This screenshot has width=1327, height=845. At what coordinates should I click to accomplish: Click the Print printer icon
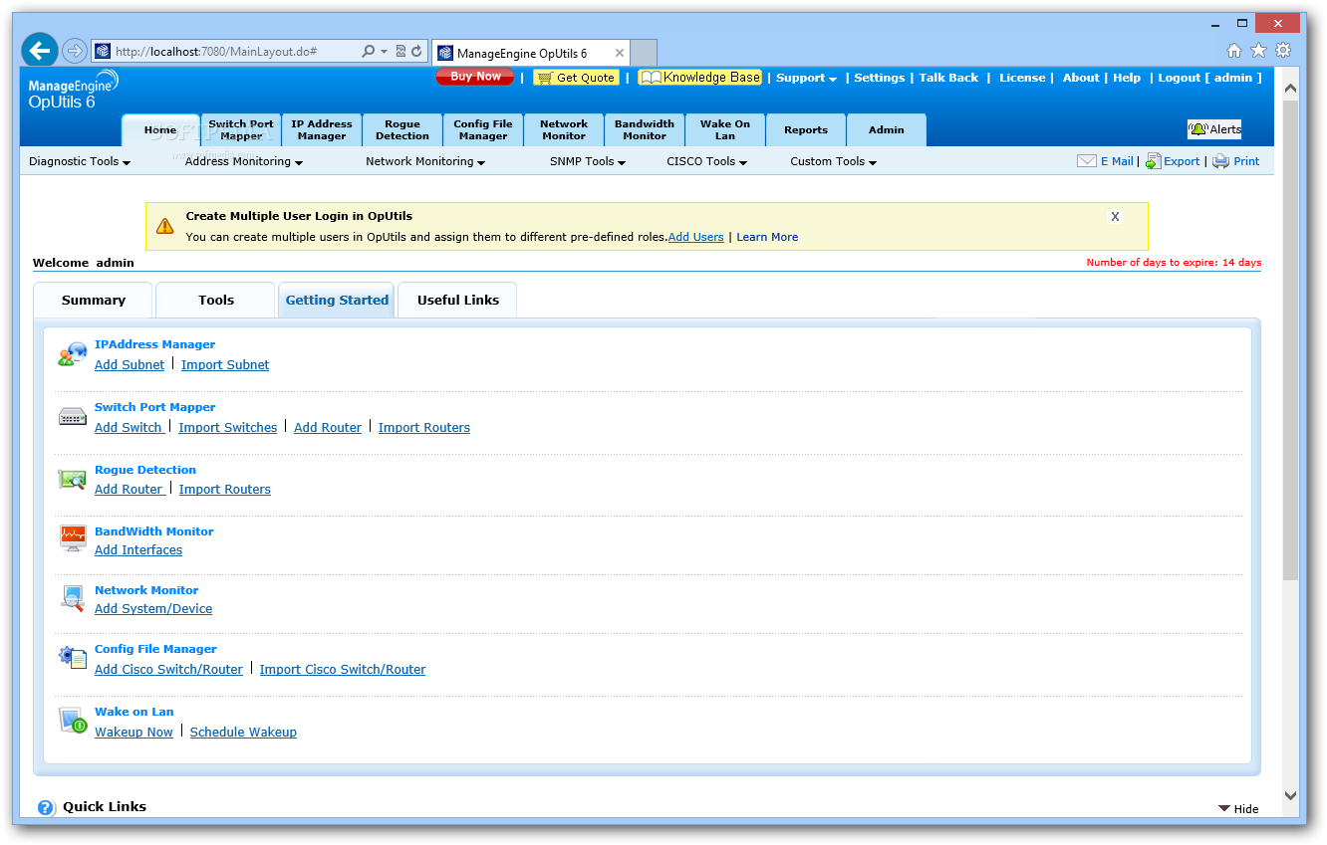tap(1220, 161)
